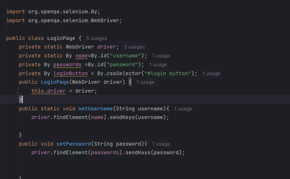Click the underlined 'passwords' field identifier
Screen dimensions: 290x179
[67, 65]
